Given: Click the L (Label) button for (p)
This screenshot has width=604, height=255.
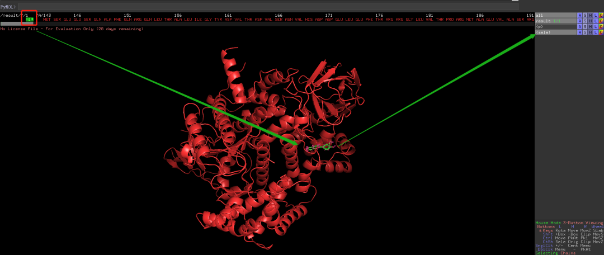Looking at the screenshot, I should click(596, 27).
